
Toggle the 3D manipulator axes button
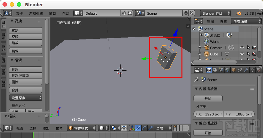(x=132, y=128)
